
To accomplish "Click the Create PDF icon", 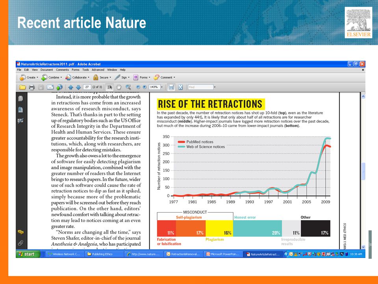I will tap(22, 78).
